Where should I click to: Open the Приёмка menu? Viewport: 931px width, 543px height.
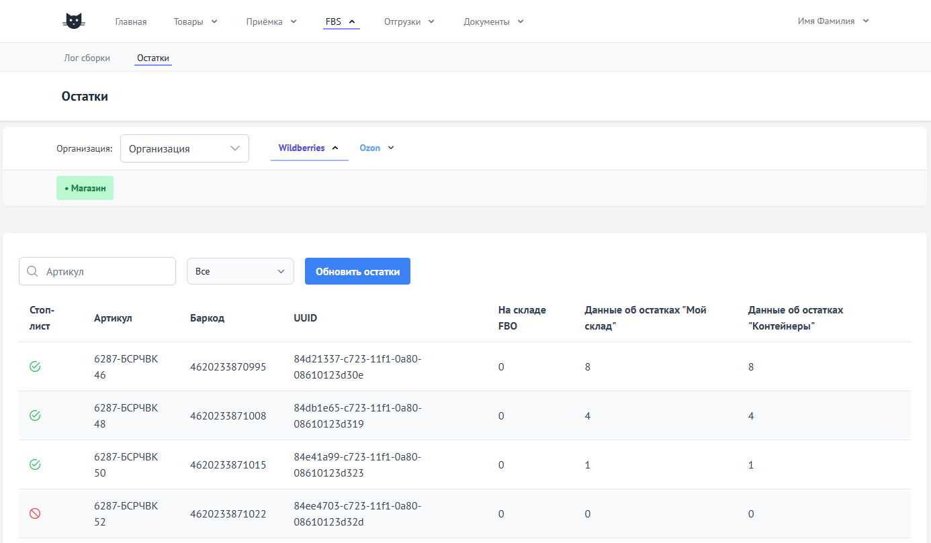click(x=271, y=21)
